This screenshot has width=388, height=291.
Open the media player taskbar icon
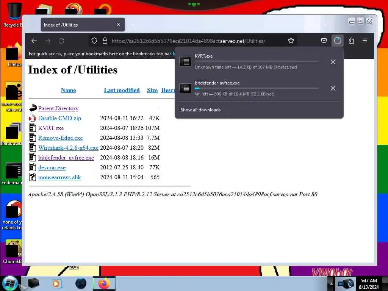pyautogui.click(x=56, y=283)
